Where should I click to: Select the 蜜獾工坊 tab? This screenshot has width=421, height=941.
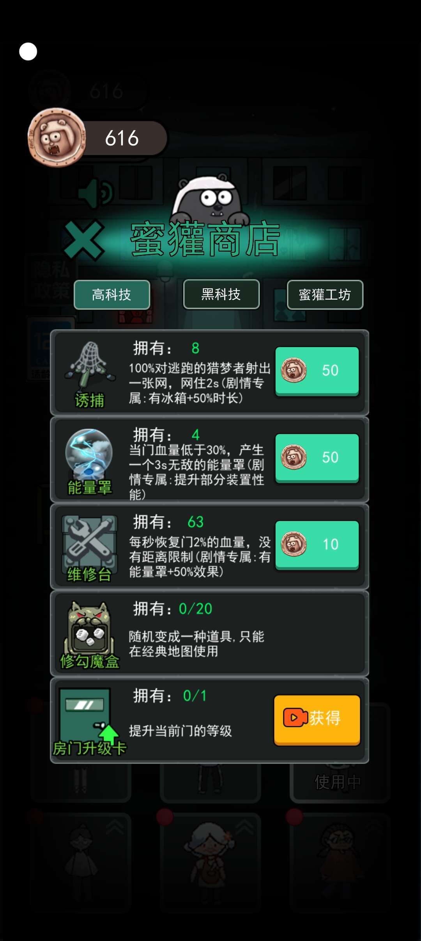pos(325,295)
